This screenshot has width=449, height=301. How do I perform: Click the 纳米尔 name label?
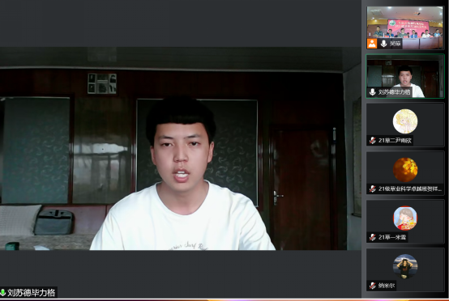(387, 286)
